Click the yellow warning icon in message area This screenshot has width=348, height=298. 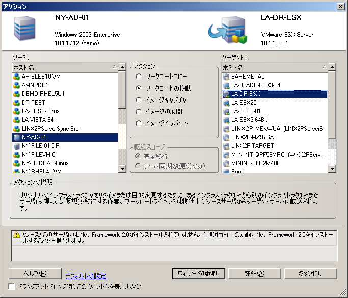point(16,235)
